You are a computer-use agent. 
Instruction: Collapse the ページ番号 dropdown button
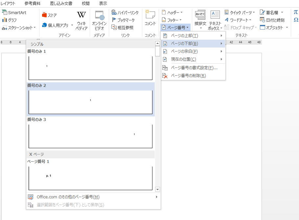coord(175,28)
